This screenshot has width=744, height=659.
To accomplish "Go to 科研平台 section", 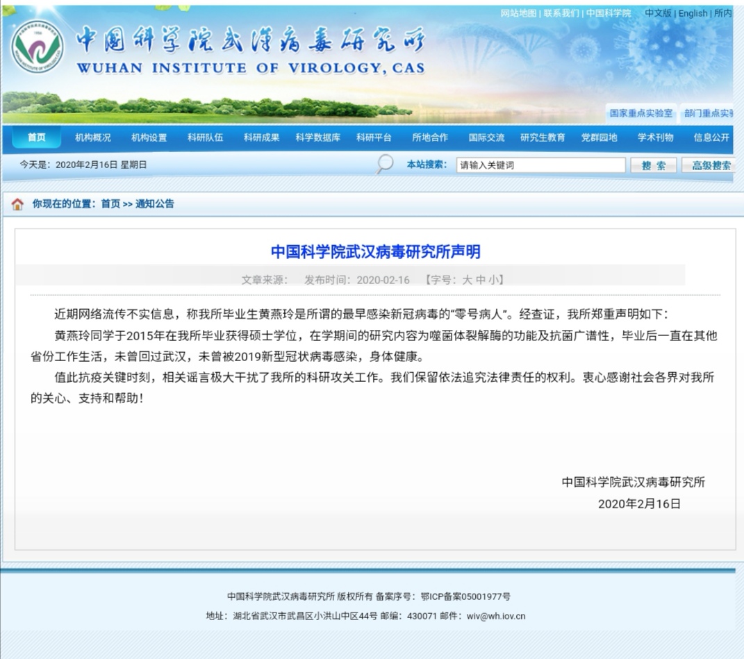I will [374, 137].
